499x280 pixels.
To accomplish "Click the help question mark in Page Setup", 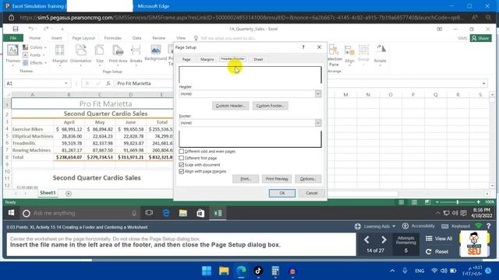I will pyautogui.click(x=303, y=47).
